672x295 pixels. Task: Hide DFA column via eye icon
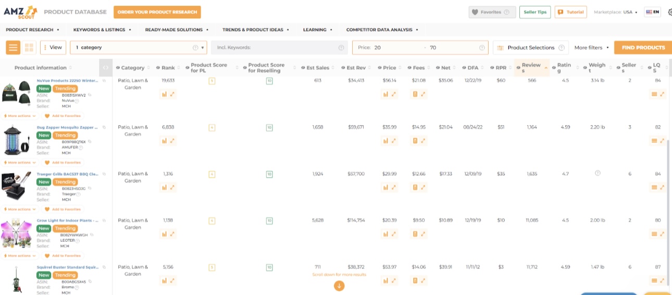464,68
